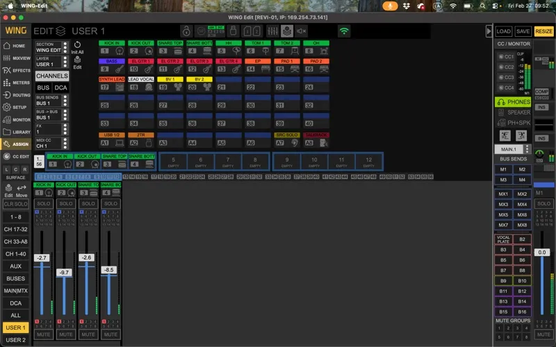Open ROUTING from the sidebar

15,95
